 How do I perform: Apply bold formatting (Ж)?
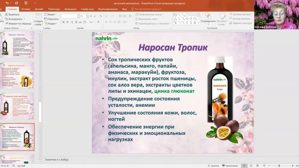click(64, 22)
